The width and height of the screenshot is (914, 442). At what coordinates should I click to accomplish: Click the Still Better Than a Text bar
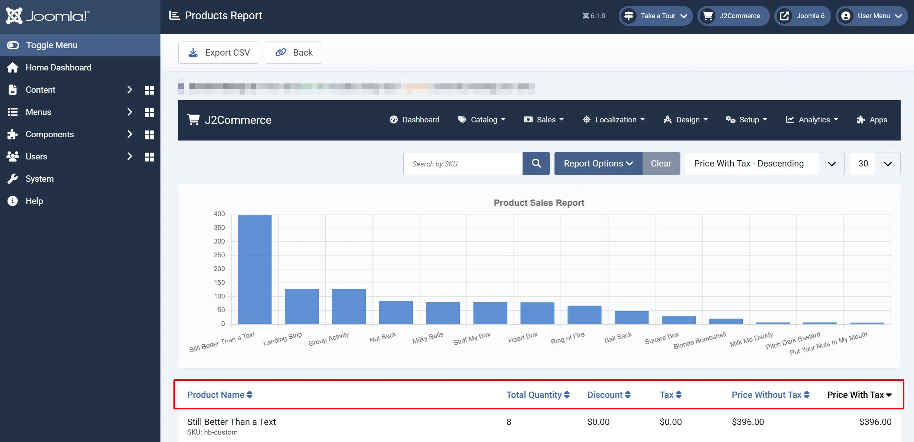click(x=254, y=270)
